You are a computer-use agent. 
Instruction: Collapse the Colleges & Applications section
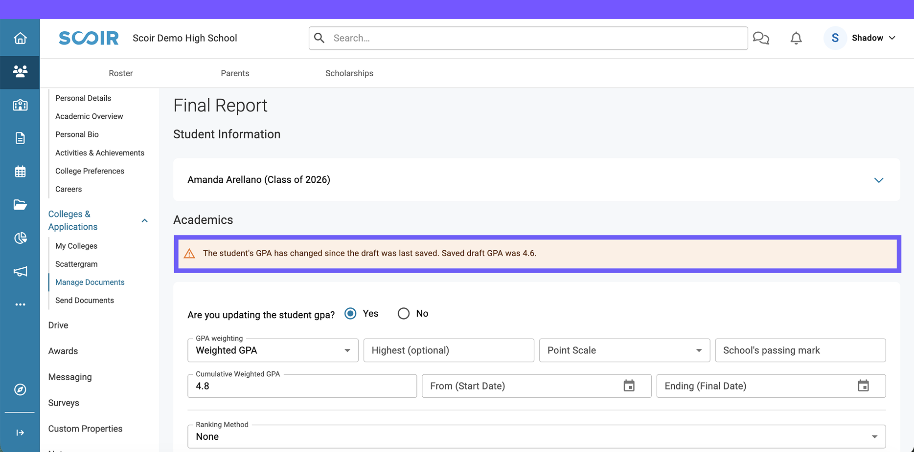pyautogui.click(x=144, y=221)
